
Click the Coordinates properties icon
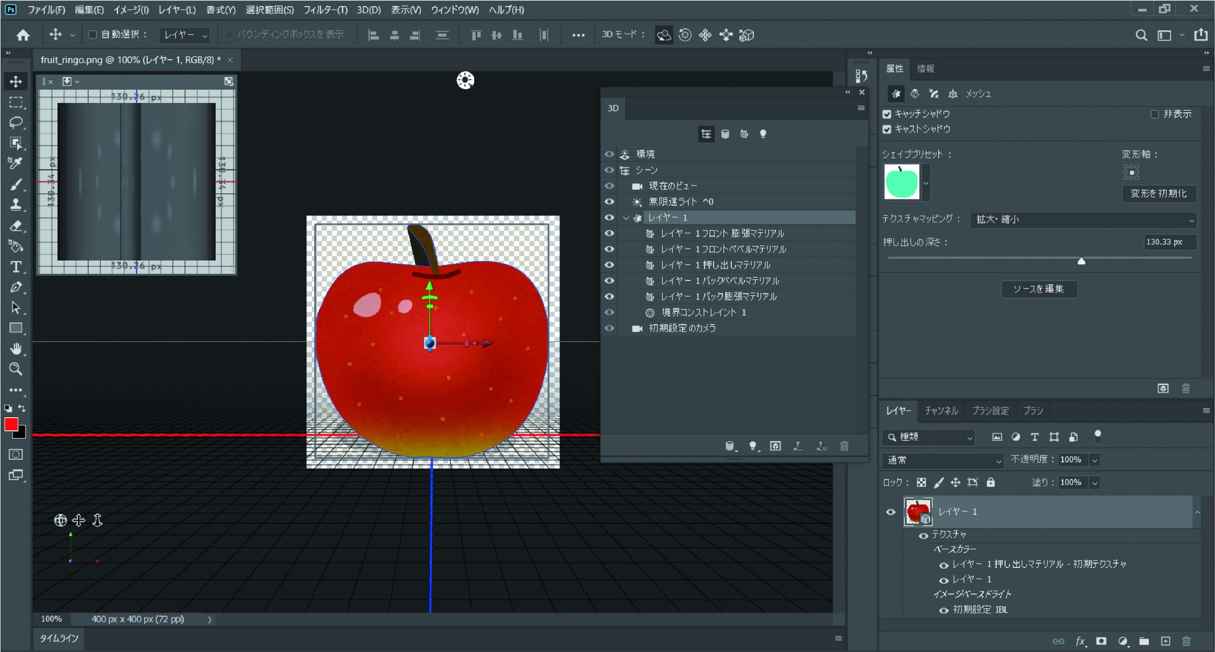pos(953,94)
